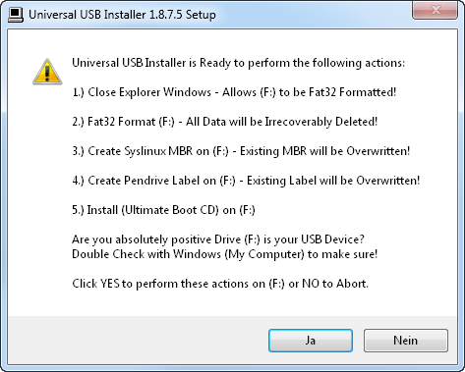Screen dimensions: 465x372
Task: Select step 2 Fat32 Format (F:) line
Action: click(x=225, y=122)
